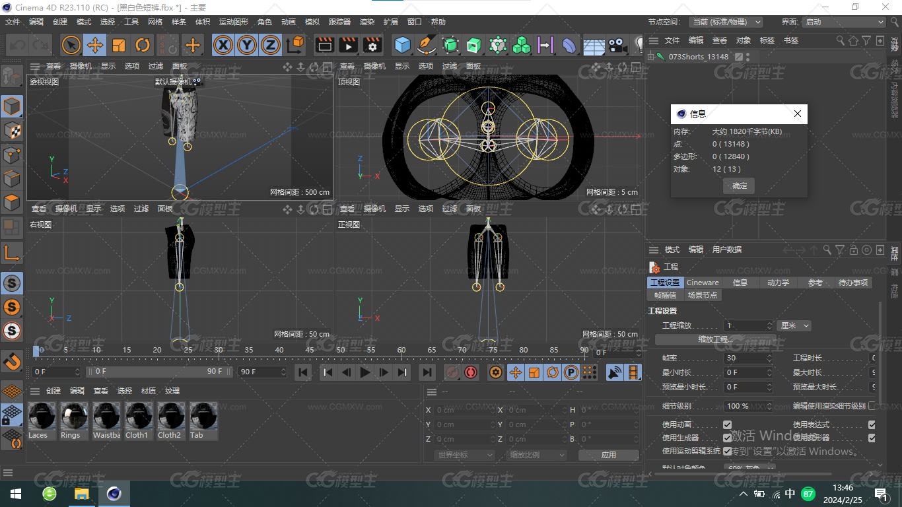
Task: Expand 073Shorts_13148 object tree
Action: pyautogui.click(x=650, y=57)
